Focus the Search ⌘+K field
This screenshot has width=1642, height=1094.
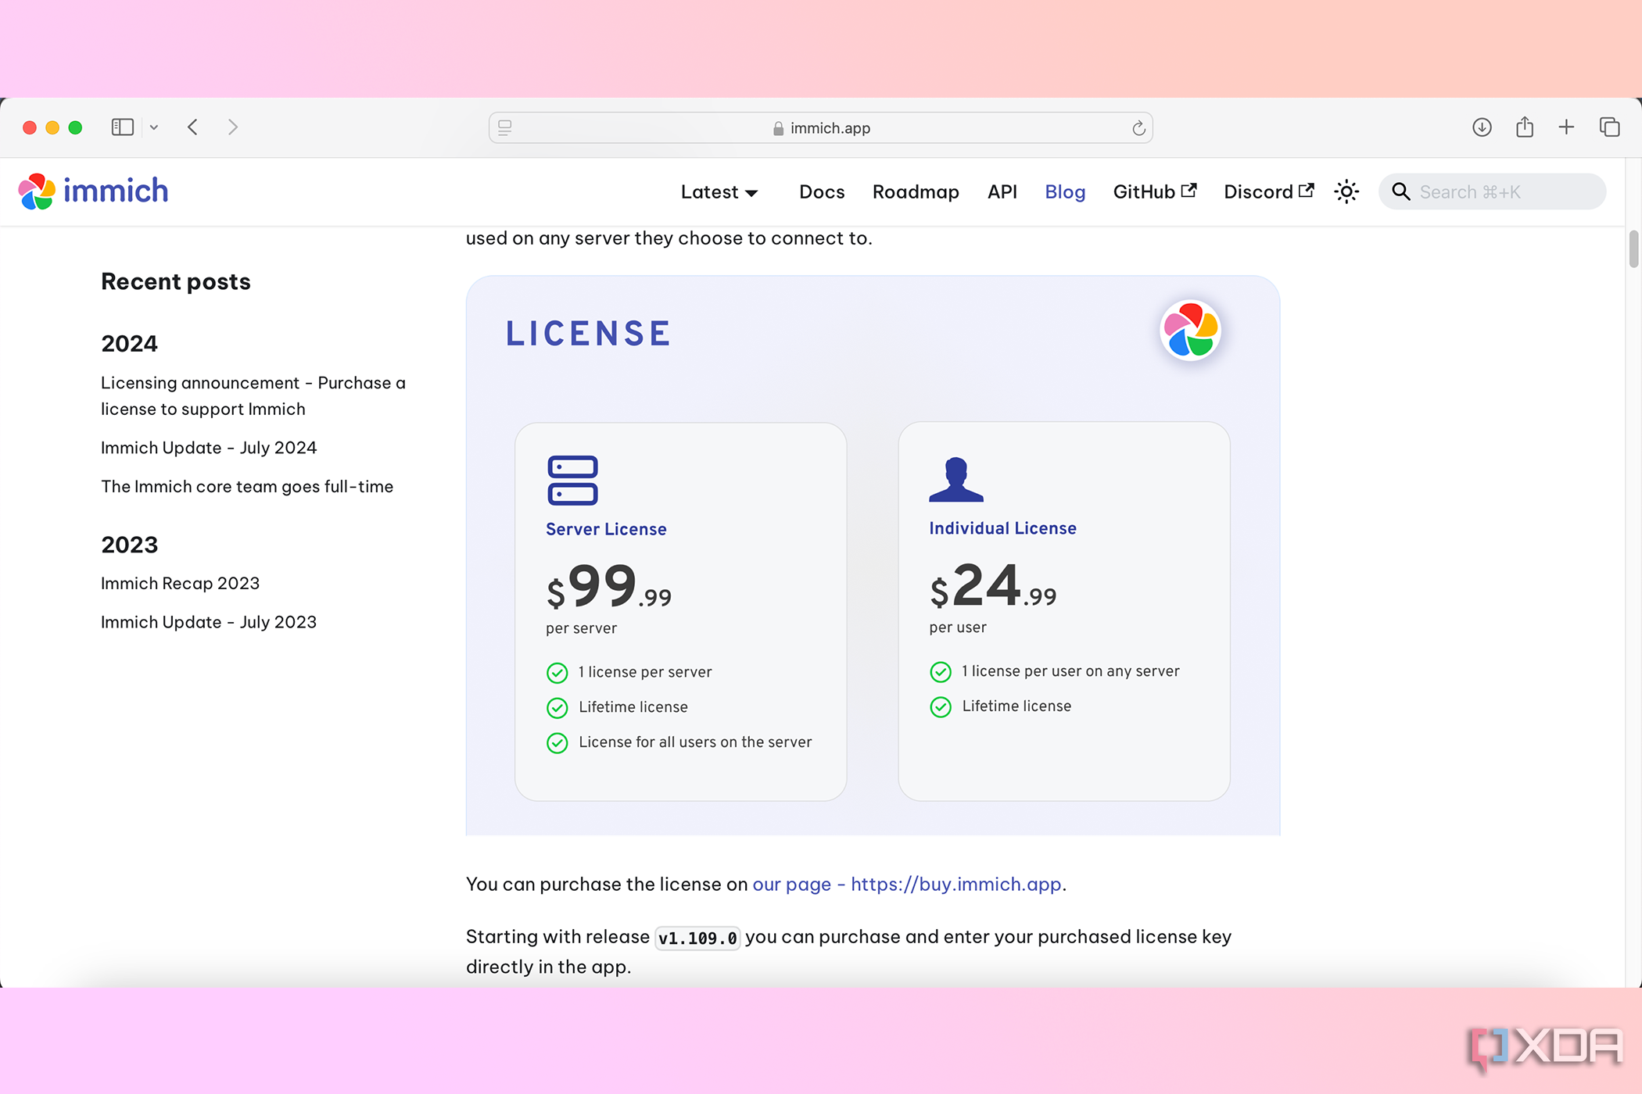click(1492, 191)
